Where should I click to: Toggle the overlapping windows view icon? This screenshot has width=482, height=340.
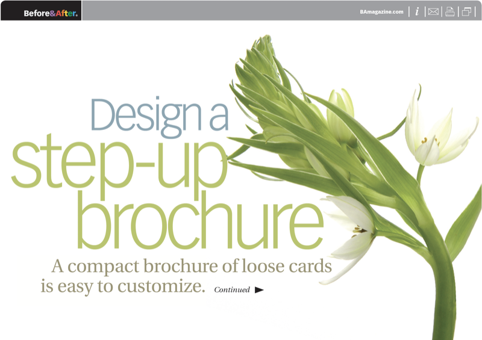466,11
